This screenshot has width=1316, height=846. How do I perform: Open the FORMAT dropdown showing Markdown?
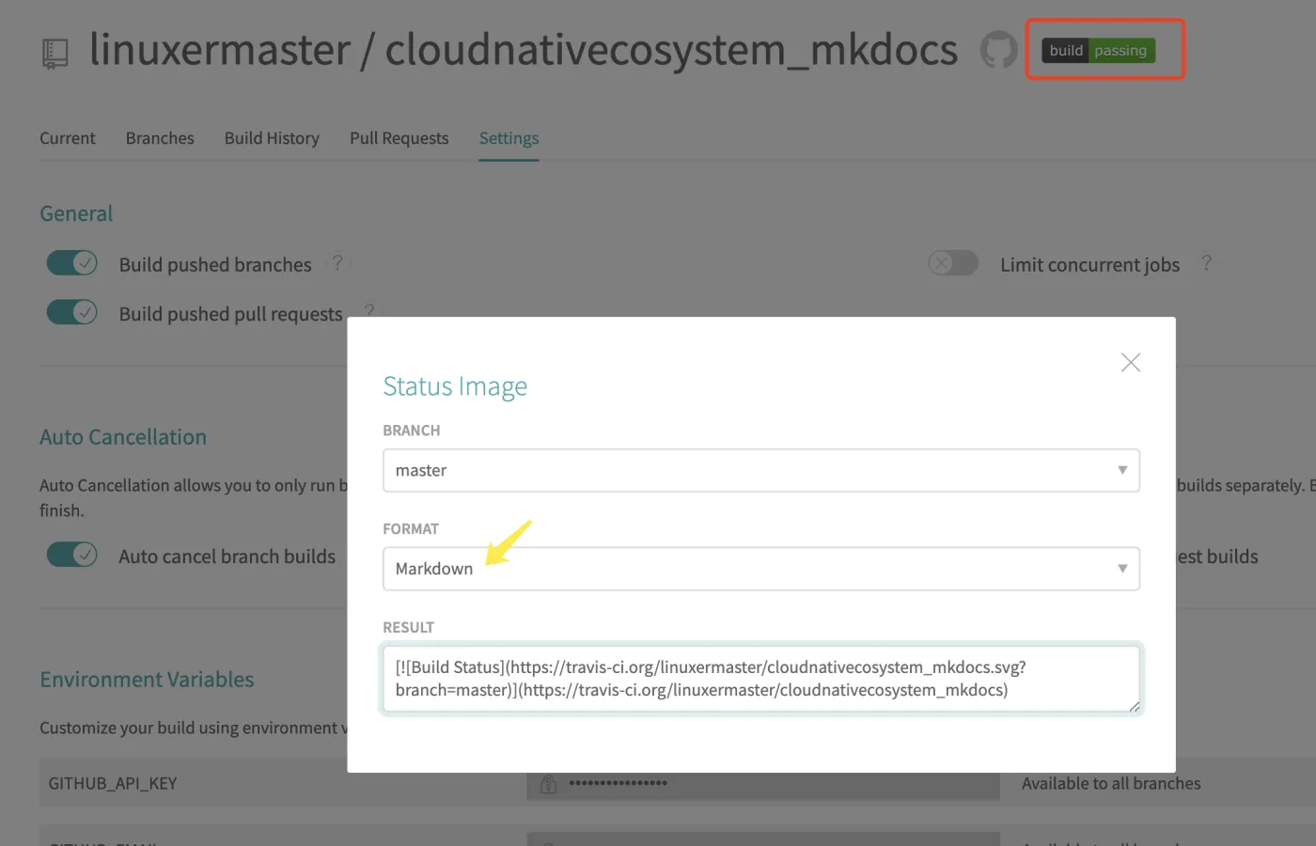tap(761, 569)
